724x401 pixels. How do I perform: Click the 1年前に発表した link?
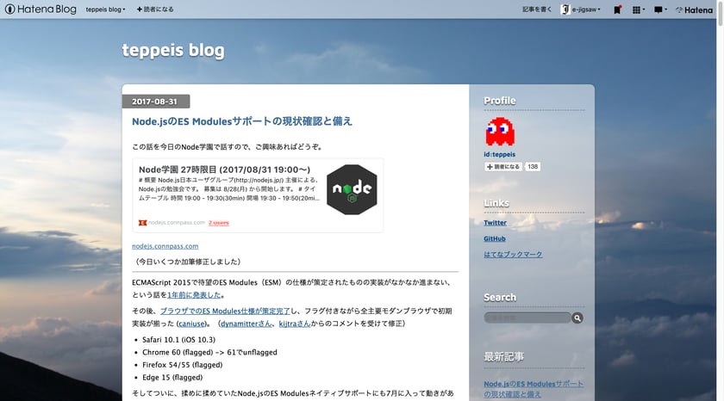[x=195, y=295]
